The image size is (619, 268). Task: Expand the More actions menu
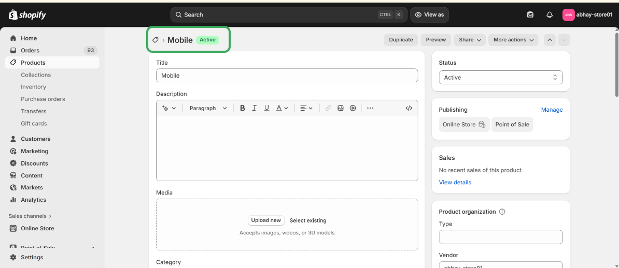pos(513,40)
